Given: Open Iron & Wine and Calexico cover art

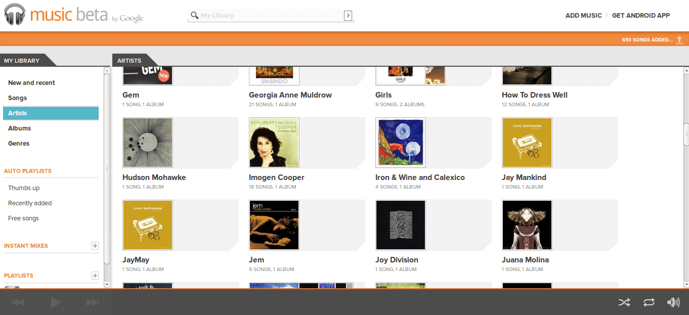Looking at the screenshot, I should pyautogui.click(x=401, y=143).
